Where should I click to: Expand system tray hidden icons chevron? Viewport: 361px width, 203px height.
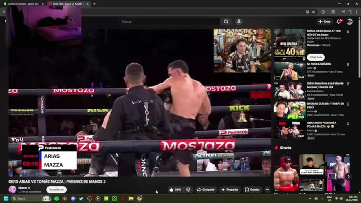click(310, 198)
